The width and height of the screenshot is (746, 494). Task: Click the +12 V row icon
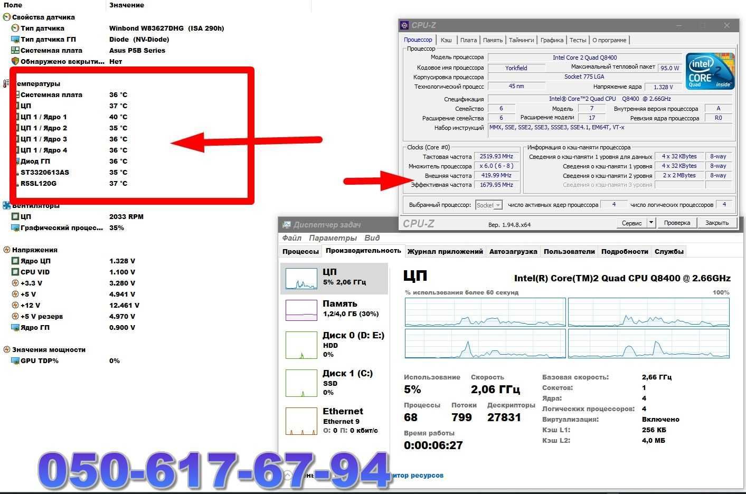point(15,306)
